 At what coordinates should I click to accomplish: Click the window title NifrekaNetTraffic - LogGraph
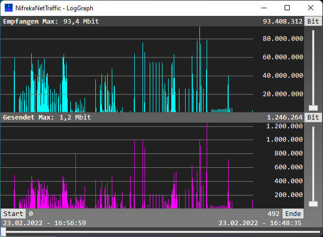click(54, 8)
